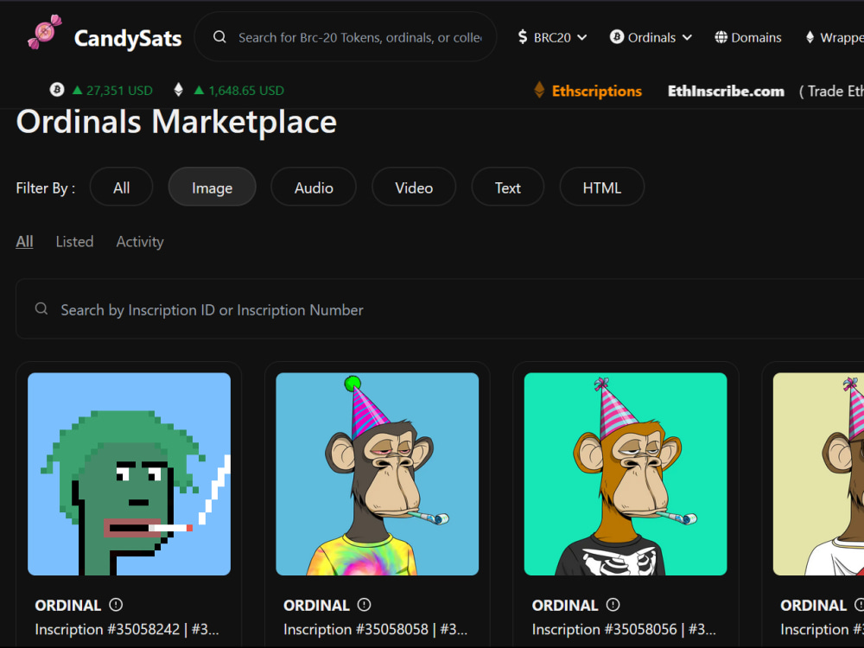
Task: Click info icon on Inscription #35058056 card
Action: click(x=613, y=605)
